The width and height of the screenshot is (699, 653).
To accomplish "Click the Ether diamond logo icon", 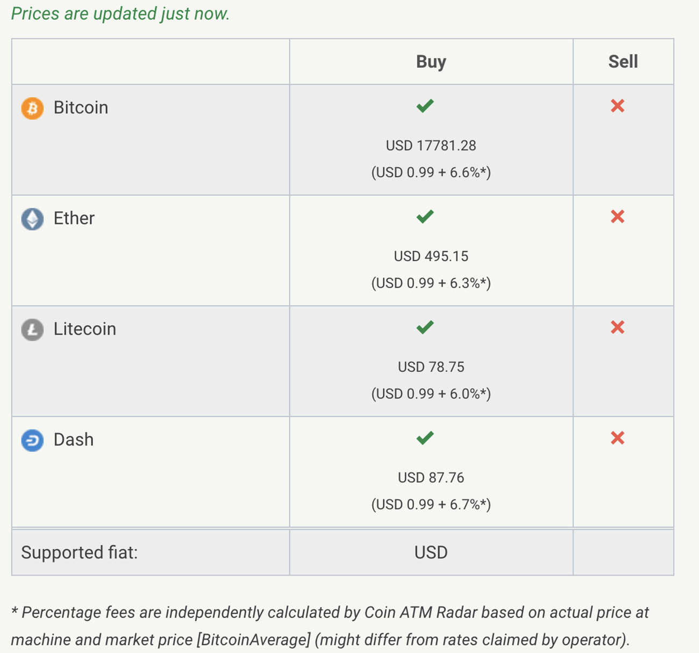I will [x=32, y=219].
